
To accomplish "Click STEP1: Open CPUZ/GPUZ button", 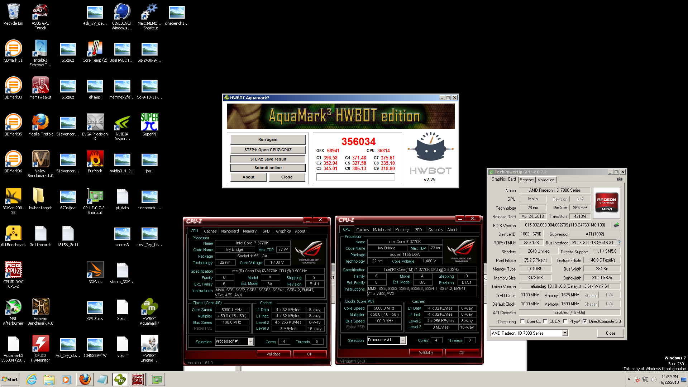I will [268, 150].
